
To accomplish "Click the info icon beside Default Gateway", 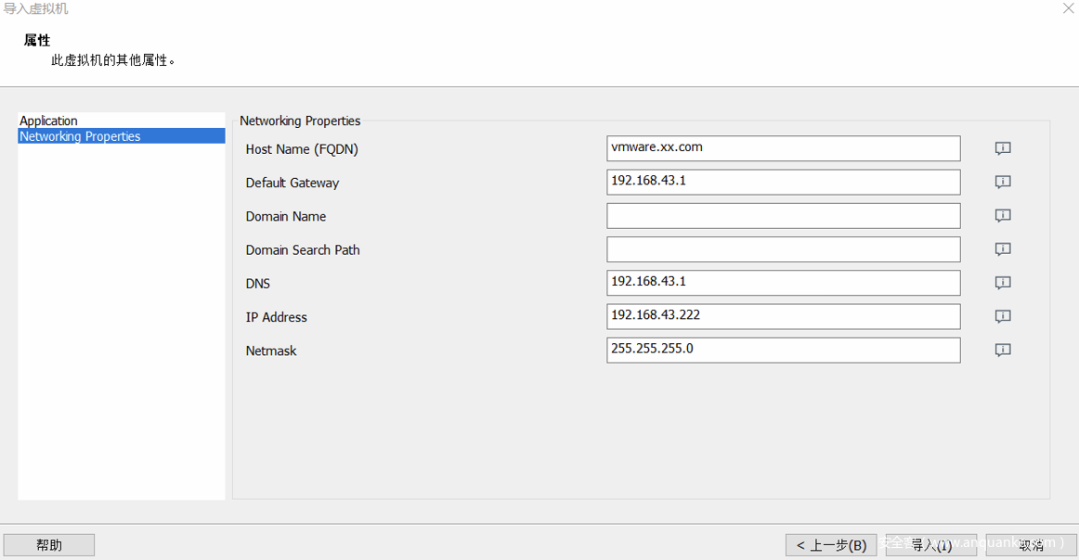I will pos(1003,182).
